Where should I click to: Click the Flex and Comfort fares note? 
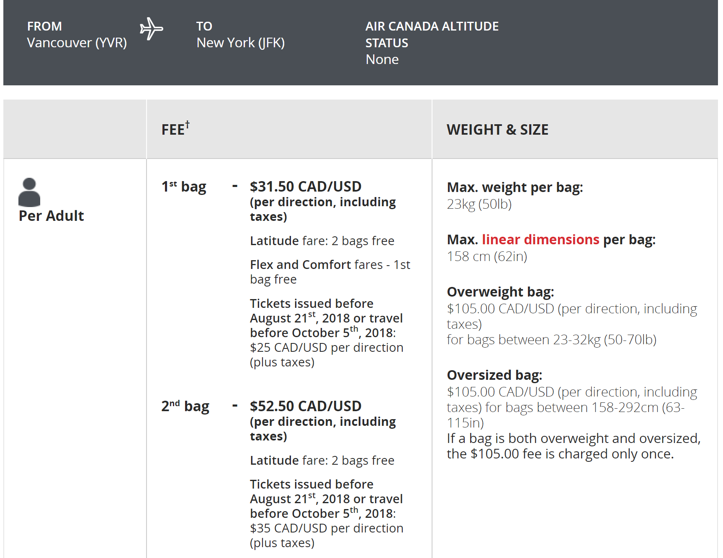(330, 272)
